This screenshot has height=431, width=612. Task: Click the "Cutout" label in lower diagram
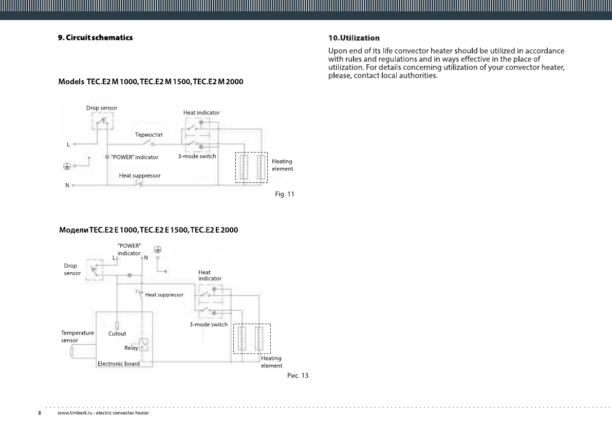(117, 333)
